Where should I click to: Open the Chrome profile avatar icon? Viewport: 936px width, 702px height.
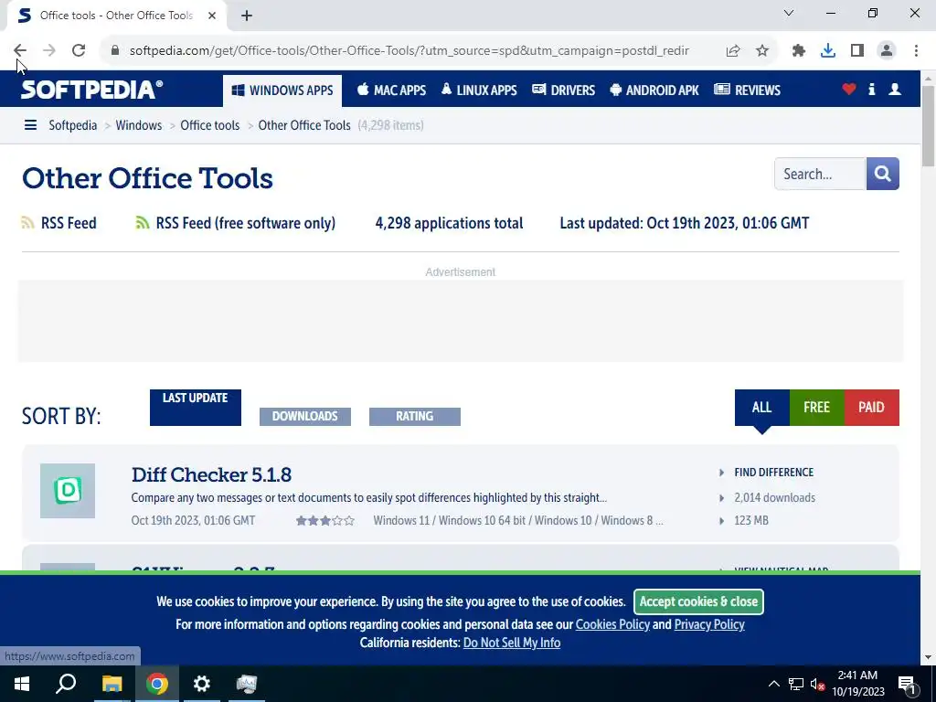pos(887,51)
